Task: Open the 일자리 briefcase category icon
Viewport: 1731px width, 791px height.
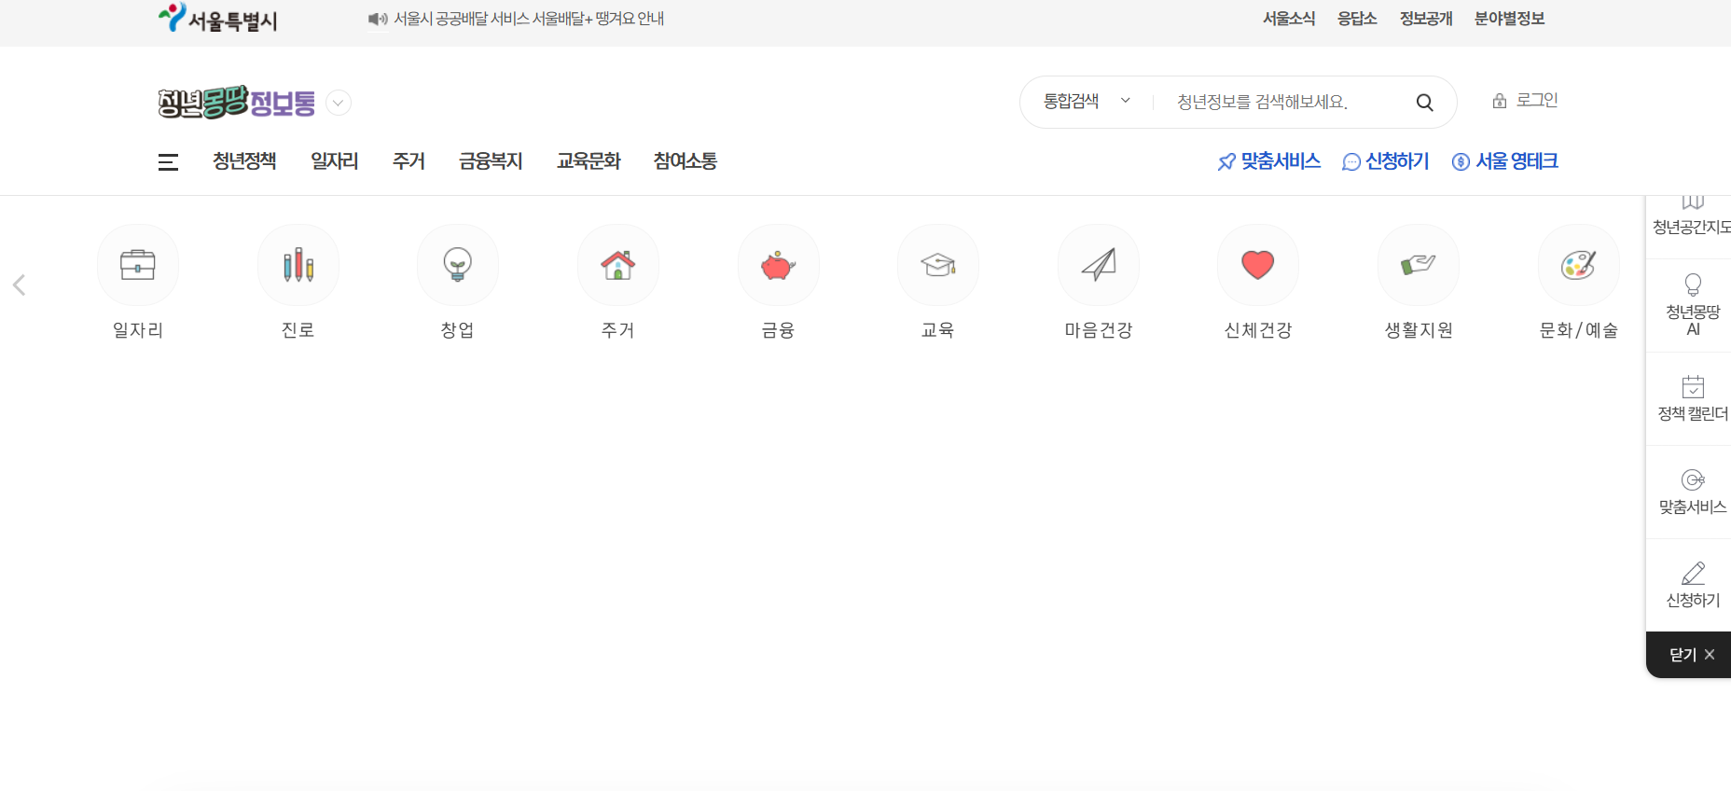Action: (x=138, y=265)
